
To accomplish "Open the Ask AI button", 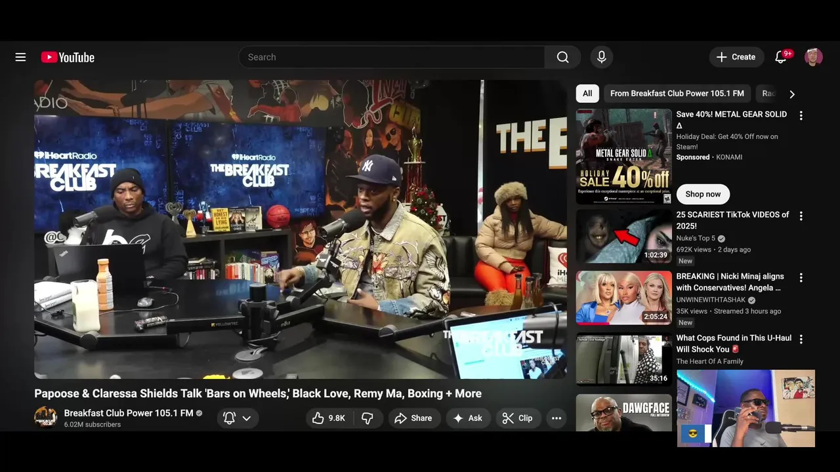I will (x=467, y=418).
